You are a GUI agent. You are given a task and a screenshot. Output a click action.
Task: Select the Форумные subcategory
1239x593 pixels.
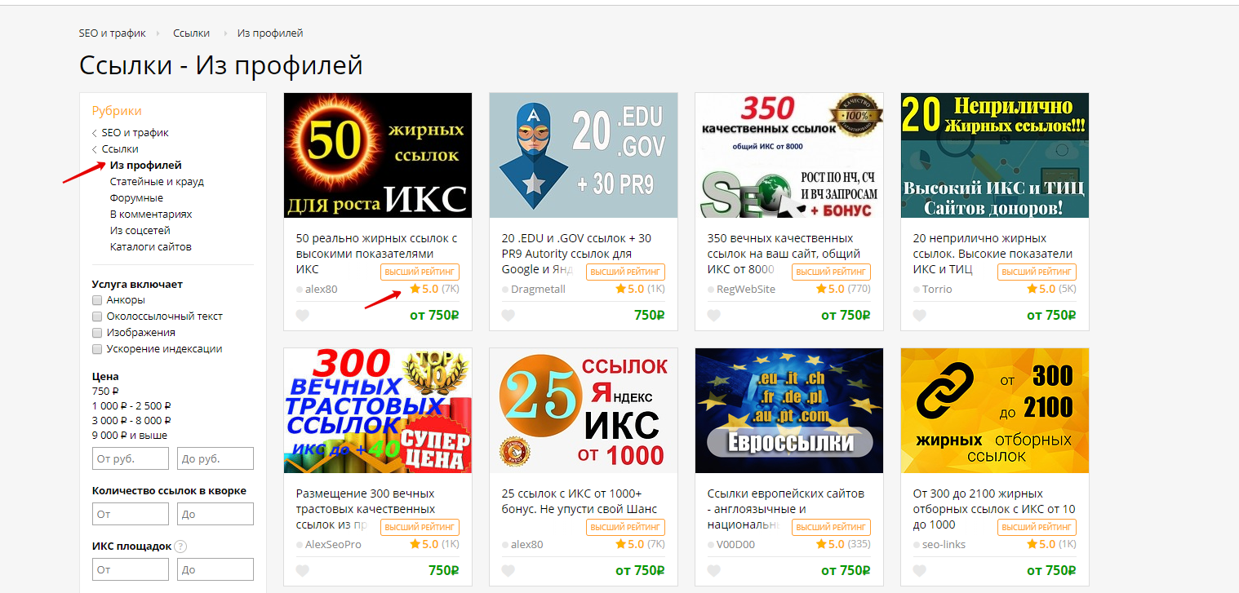136,197
